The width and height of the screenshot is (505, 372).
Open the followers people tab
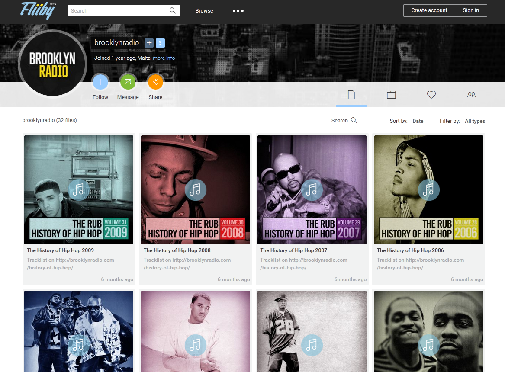coord(471,95)
